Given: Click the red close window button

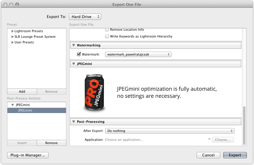Looking at the screenshot, I should [5, 4].
